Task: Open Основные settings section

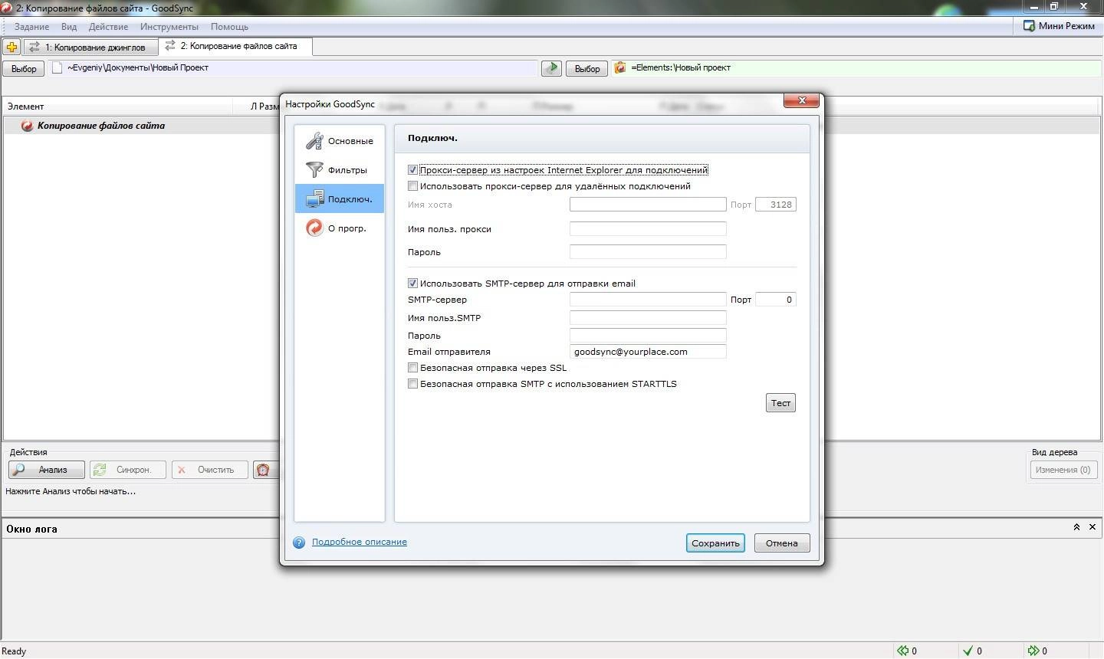Action: [x=340, y=141]
